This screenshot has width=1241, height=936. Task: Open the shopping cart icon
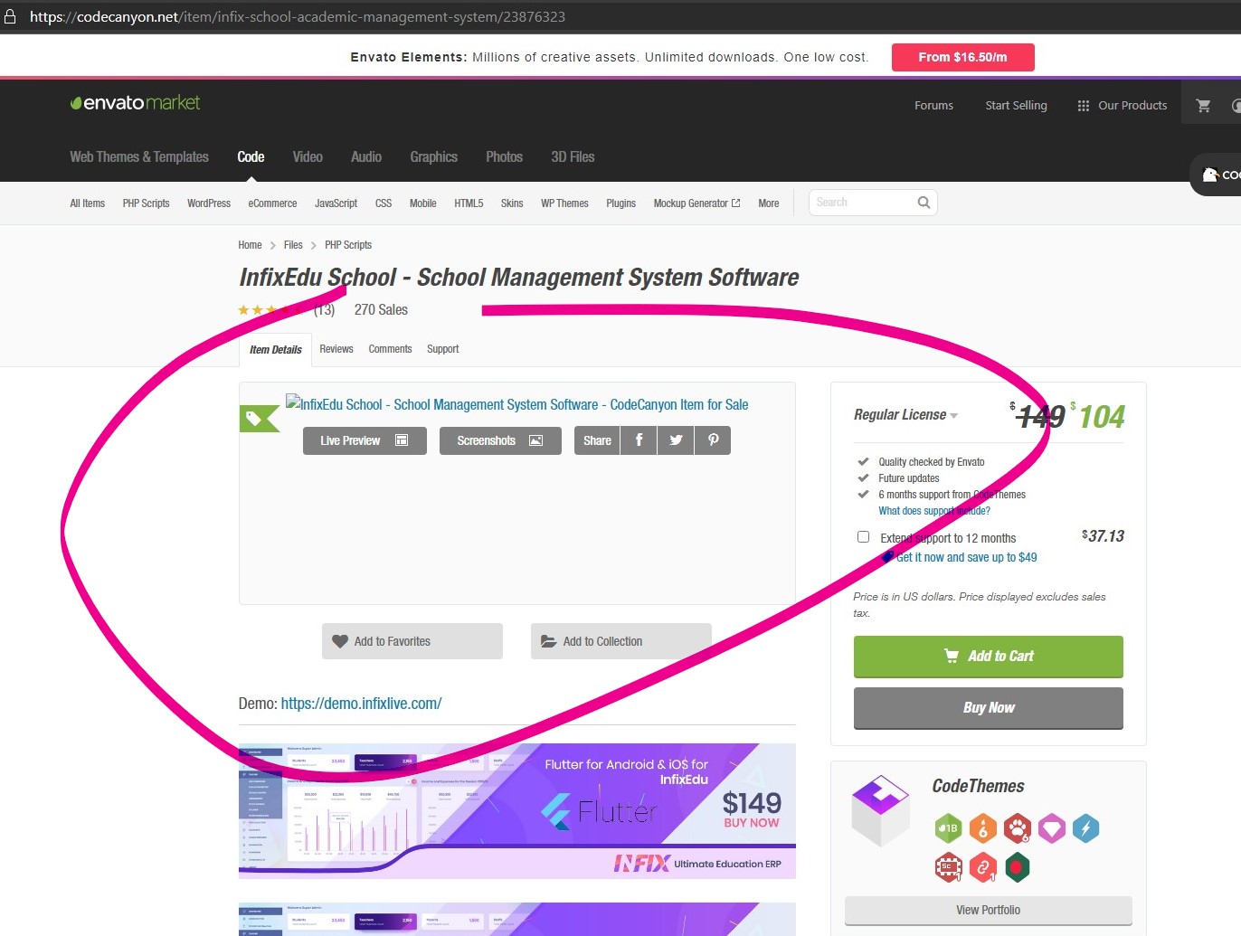tap(1203, 106)
